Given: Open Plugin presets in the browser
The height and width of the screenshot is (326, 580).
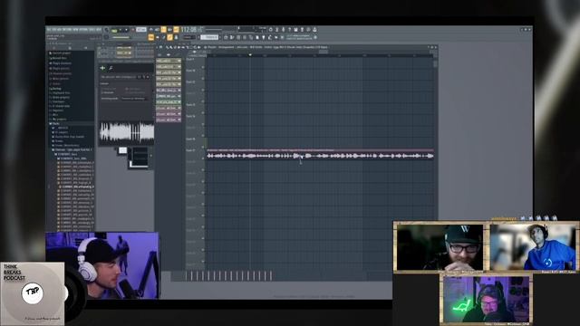Looking at the screenshot, I should (60, 69).
